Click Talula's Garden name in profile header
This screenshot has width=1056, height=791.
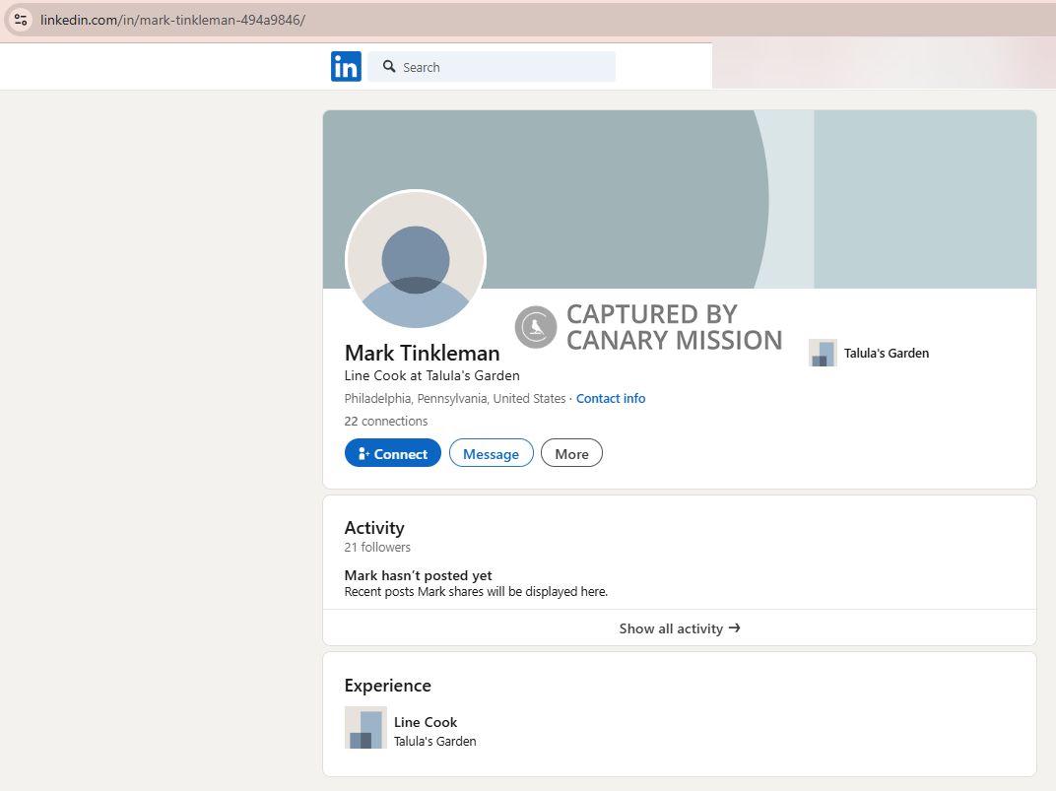(x=886, y=354)
